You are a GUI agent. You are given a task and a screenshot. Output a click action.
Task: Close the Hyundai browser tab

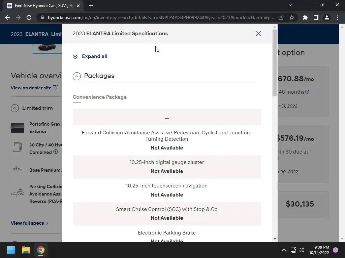pos(78,6)
